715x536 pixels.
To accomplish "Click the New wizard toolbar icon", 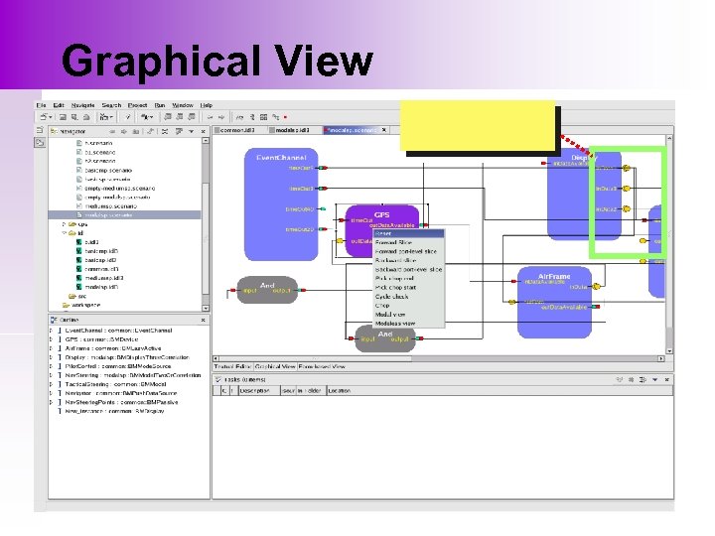I will click(45, 117).
